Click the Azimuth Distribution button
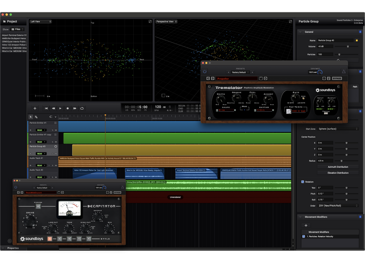 [x=338, y=167]
